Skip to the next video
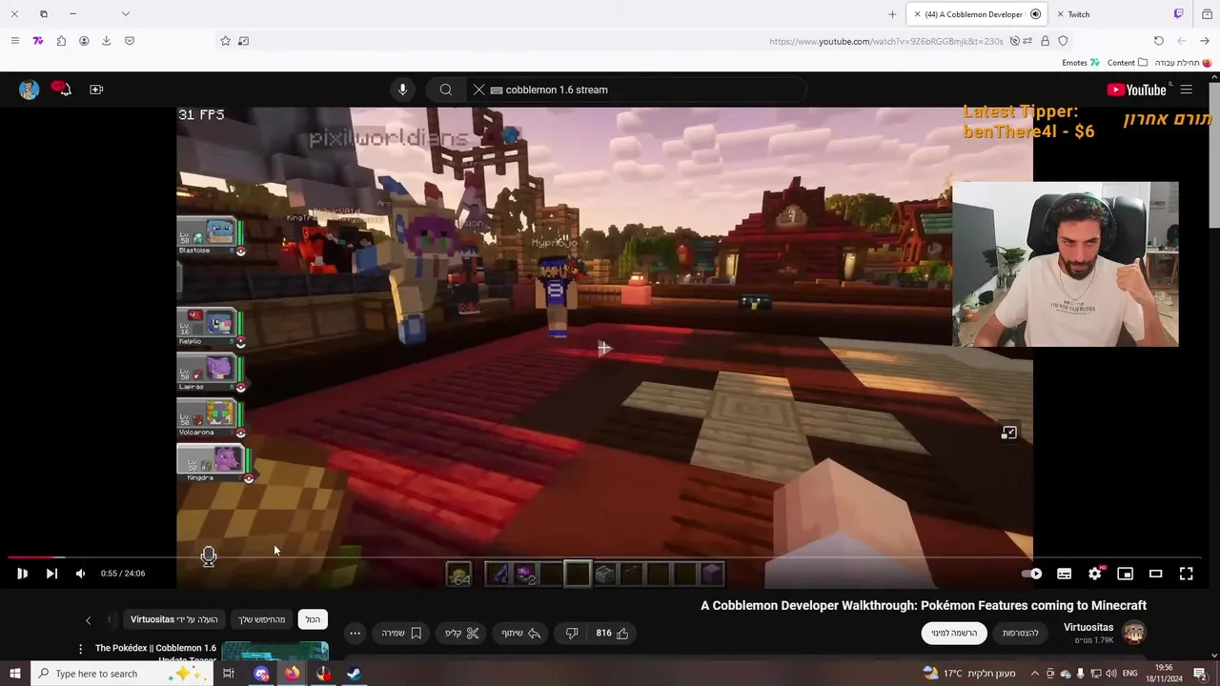This screenshot has height=686, width=1220. click(x=51, y=574)
